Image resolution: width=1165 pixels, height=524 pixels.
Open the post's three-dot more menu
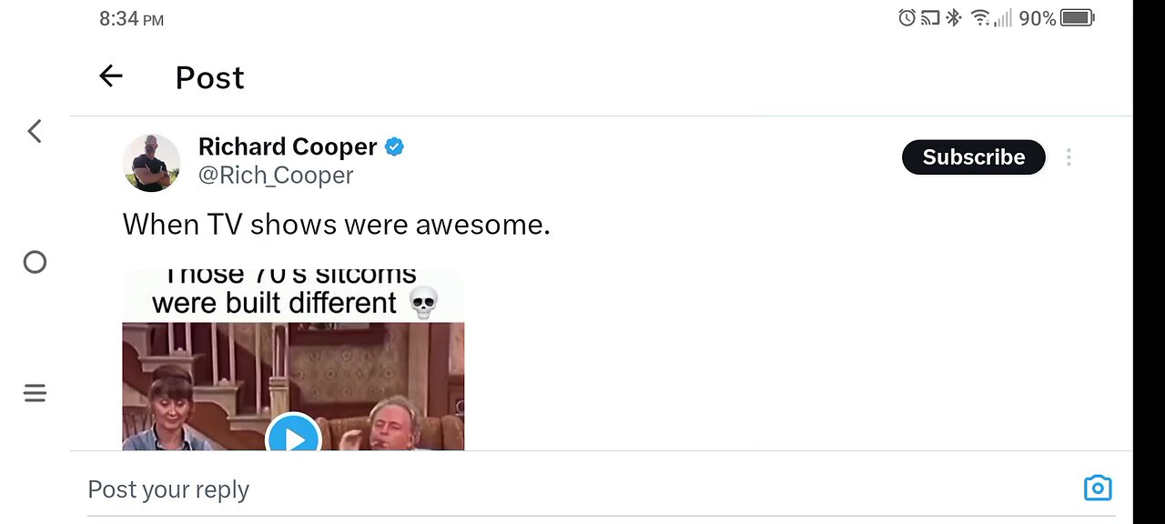coord(1069,157)
